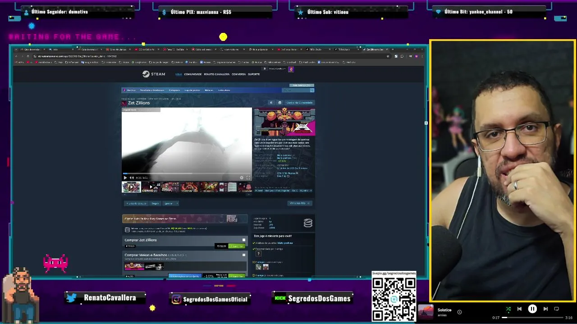The height and width of the screenshot is (324, 577).
Task: Click the pixel-art bearded character
Action: click(x=21, y=295)
